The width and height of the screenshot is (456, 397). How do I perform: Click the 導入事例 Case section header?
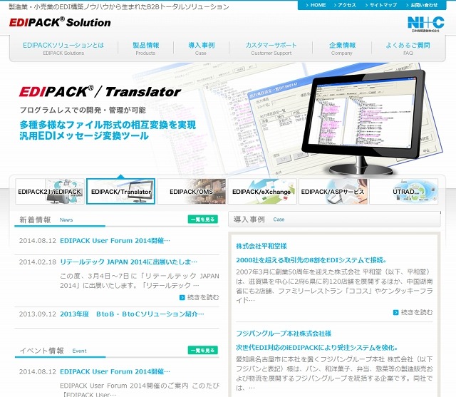click(x=334, y=220)
